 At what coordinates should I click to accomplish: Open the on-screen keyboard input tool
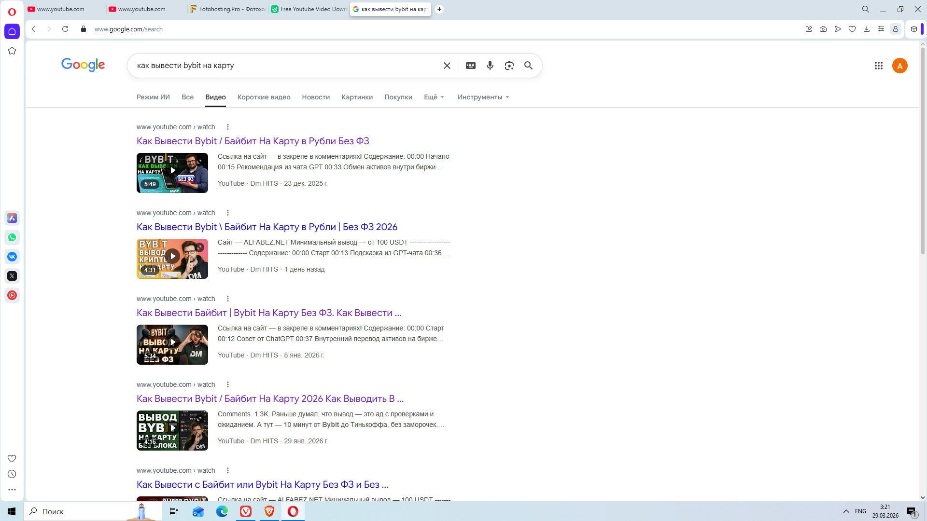[x=470, y=66]
